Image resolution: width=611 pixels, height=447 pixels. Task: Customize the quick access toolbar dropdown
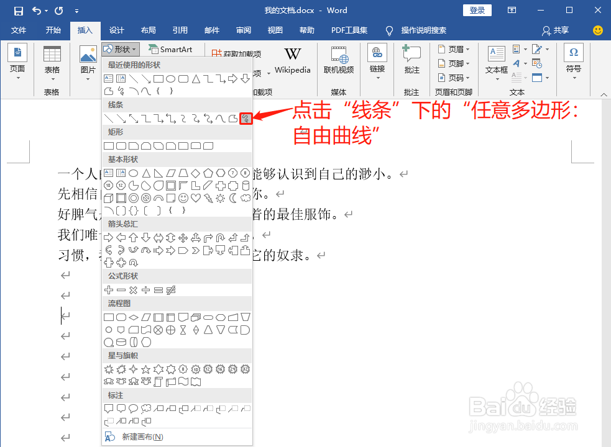[77, 11]
